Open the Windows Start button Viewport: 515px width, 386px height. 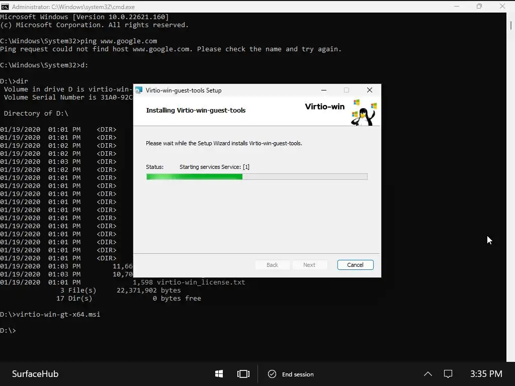[x=219, y=374]
